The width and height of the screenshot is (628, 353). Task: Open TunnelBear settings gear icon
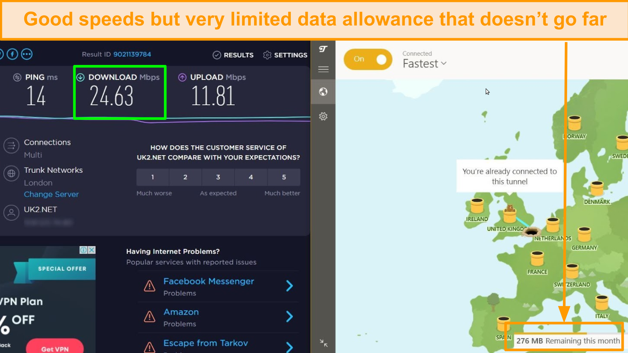tap(323, 116)
